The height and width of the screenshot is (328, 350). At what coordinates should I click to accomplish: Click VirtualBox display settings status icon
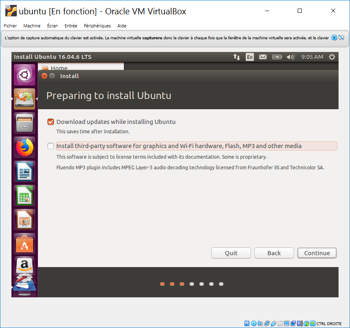[286, 324]
